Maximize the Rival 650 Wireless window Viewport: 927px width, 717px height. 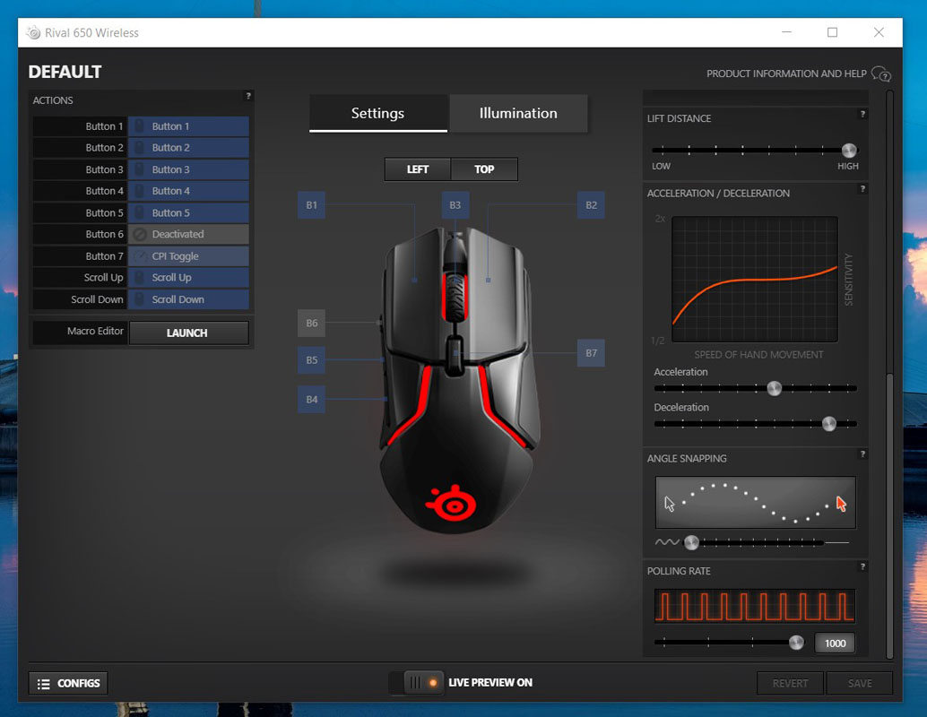[832, 32]
